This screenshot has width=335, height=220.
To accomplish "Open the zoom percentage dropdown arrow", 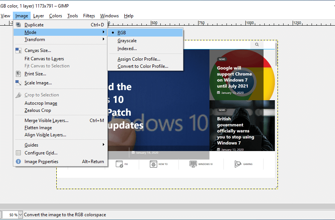I will pos(20,215).
